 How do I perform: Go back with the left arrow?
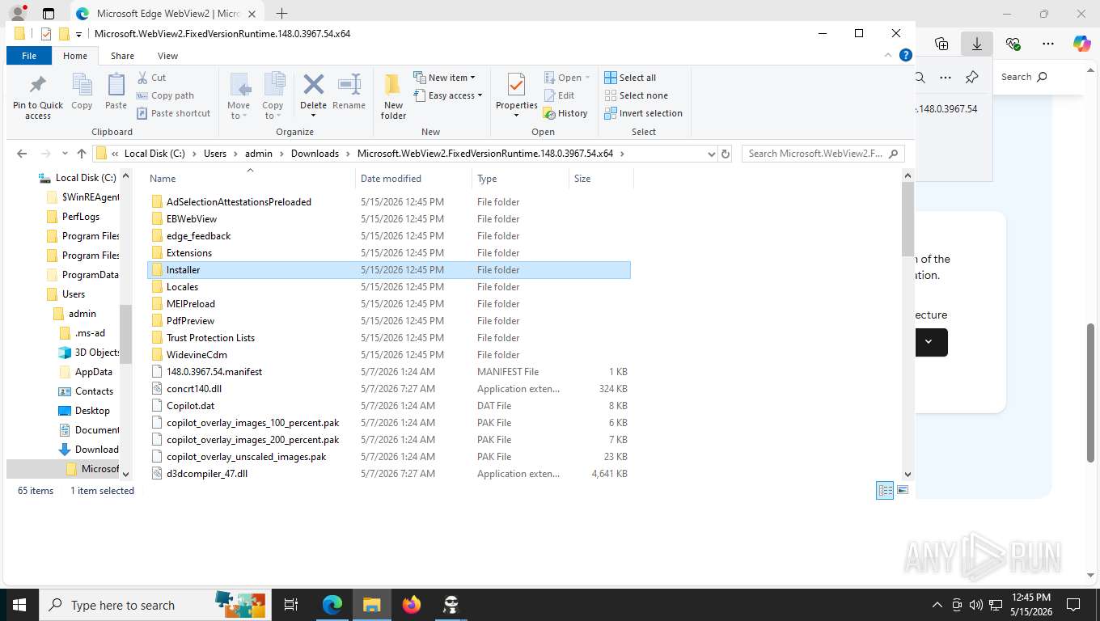tap(22, 154)
